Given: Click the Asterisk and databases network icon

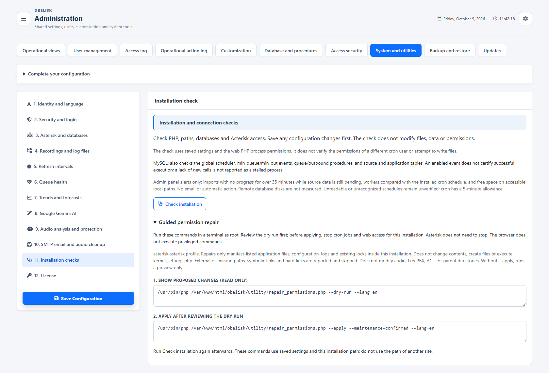Looking at the screenshot, I should click(x=30, y=135).
